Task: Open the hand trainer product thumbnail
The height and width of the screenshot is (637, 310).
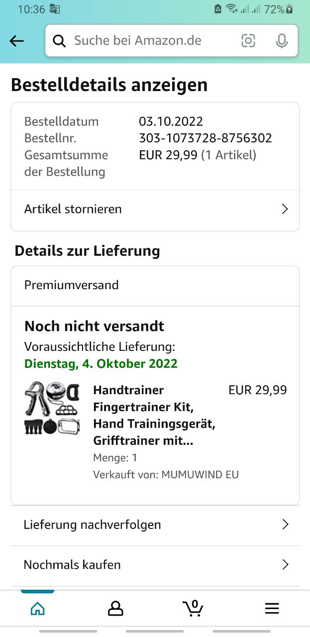Action: point(52,409)
